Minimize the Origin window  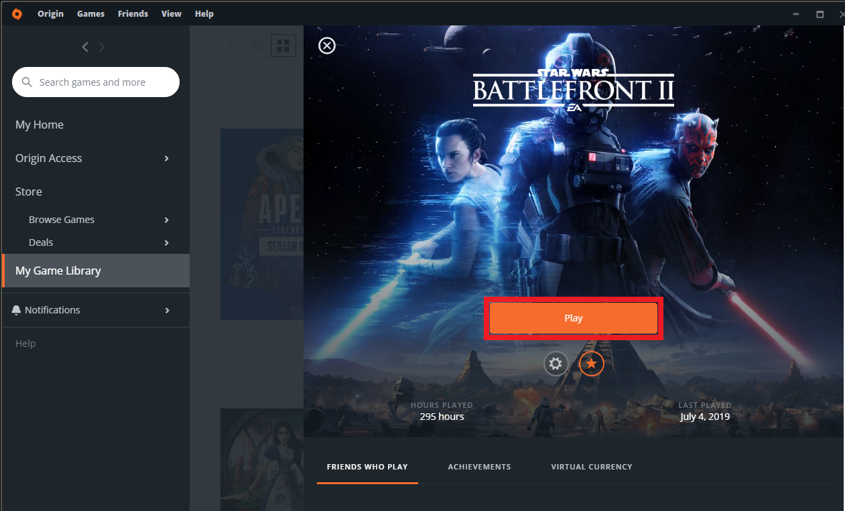(795, 13)
